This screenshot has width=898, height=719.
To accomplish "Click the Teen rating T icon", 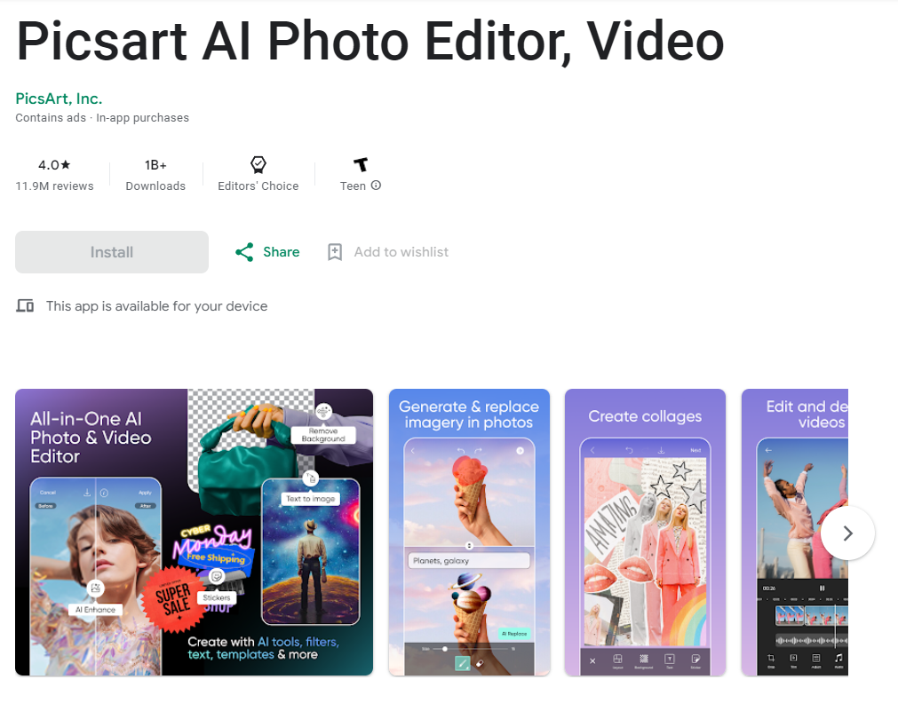I will tap(361, 165).
